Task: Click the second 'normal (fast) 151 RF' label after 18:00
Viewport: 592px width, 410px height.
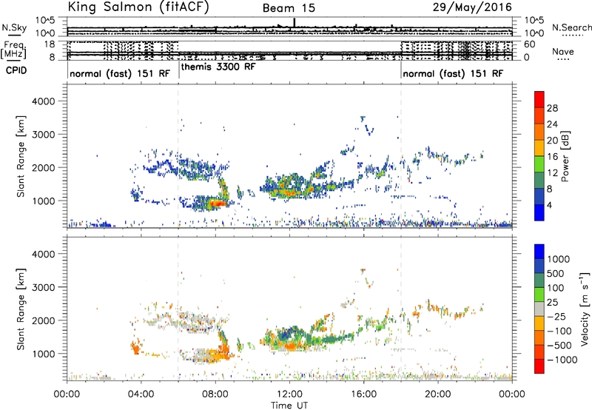Action: [453, 73]
